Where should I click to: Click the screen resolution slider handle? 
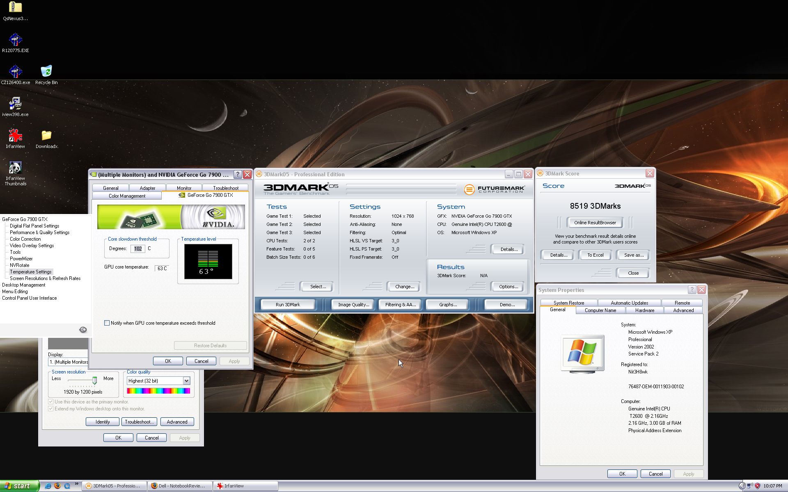coord(94,381)
